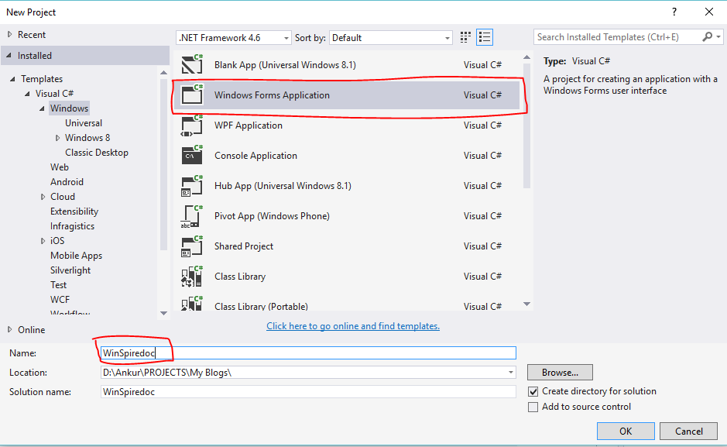Expand the Online templates section
This screenshot has width=727, height=447.
[x=11, y=329]
